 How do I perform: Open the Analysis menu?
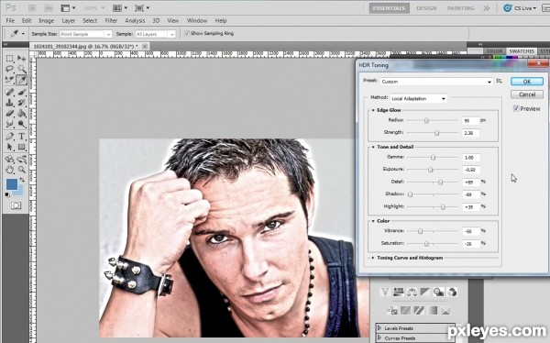pyautogui.click(x=135, y=21)
